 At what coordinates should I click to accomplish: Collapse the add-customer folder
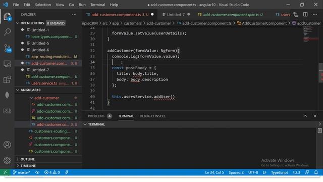pos(31,98)
